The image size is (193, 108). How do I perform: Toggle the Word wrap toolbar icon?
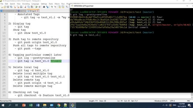[67, 7]
